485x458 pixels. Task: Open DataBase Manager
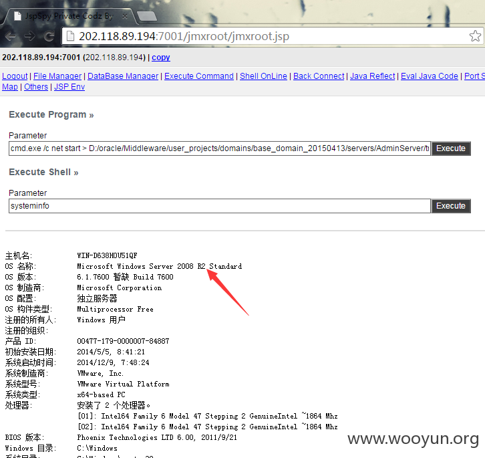(x=123, y=76)
